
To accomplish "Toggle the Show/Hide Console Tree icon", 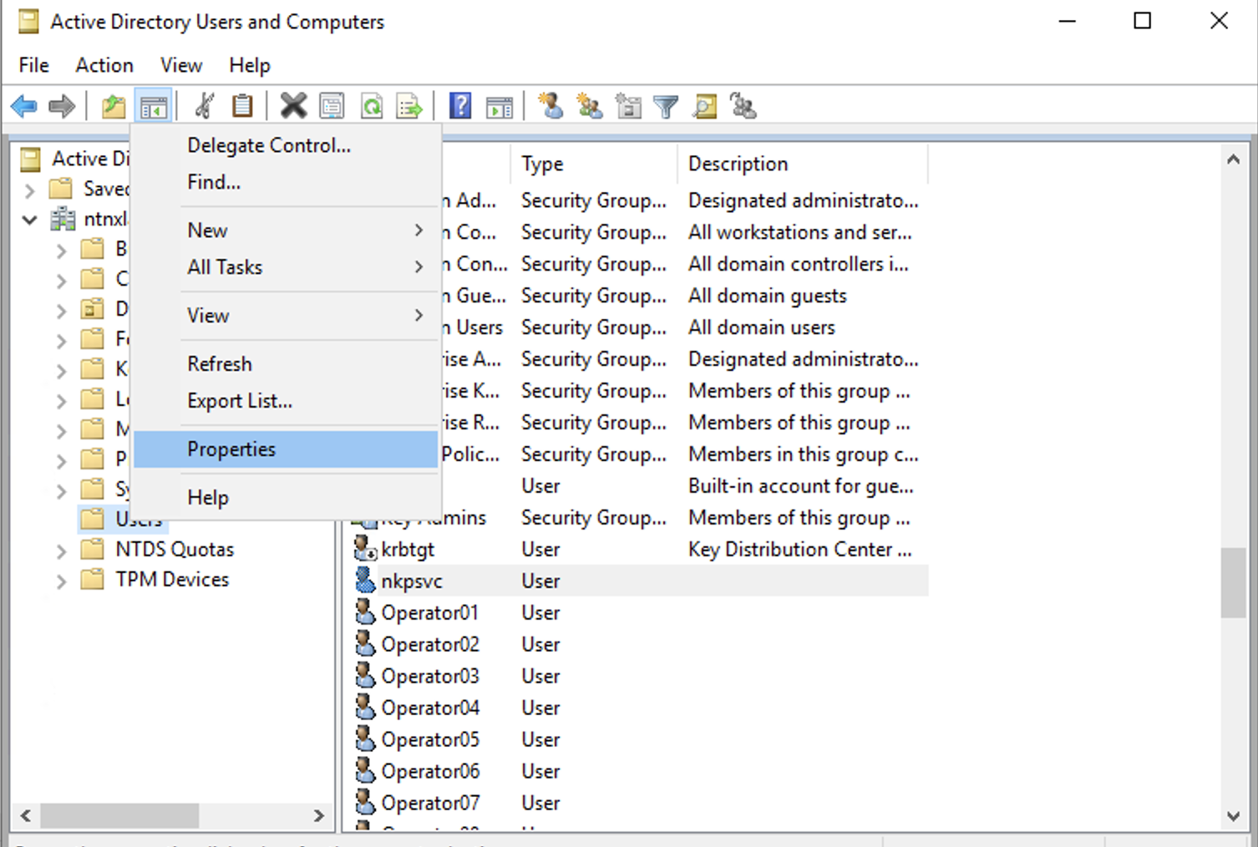I will [x=154, y=107].
